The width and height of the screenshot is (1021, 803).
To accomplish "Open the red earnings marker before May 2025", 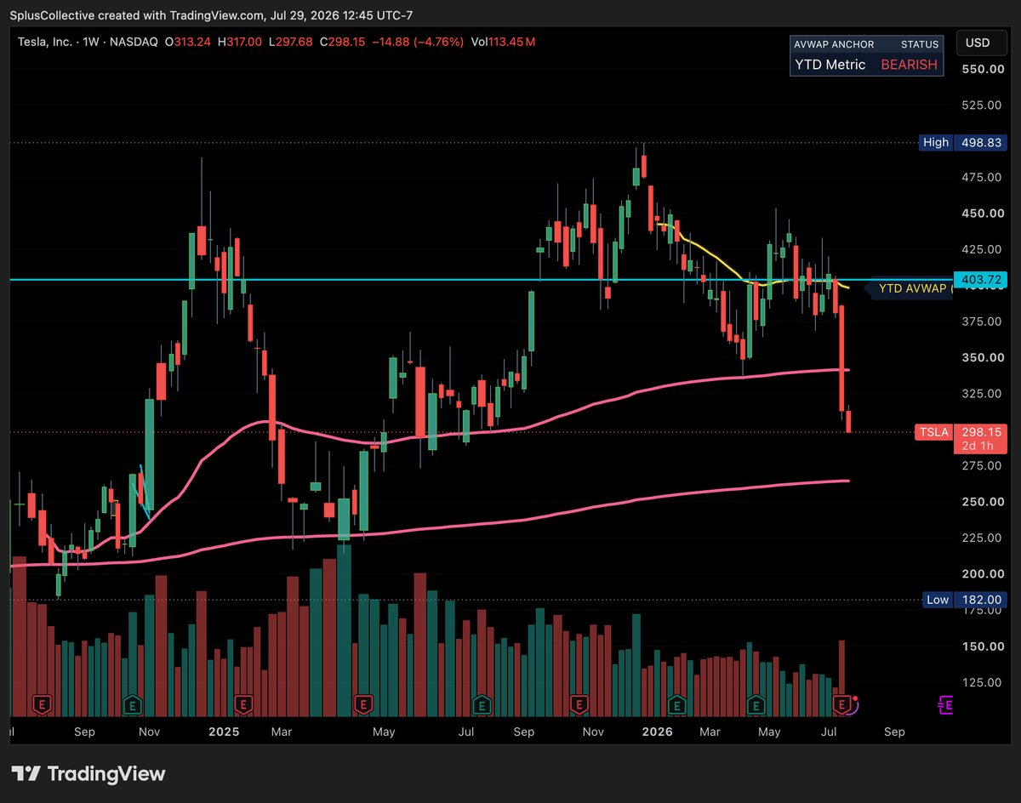I will (x=363, y=704).
